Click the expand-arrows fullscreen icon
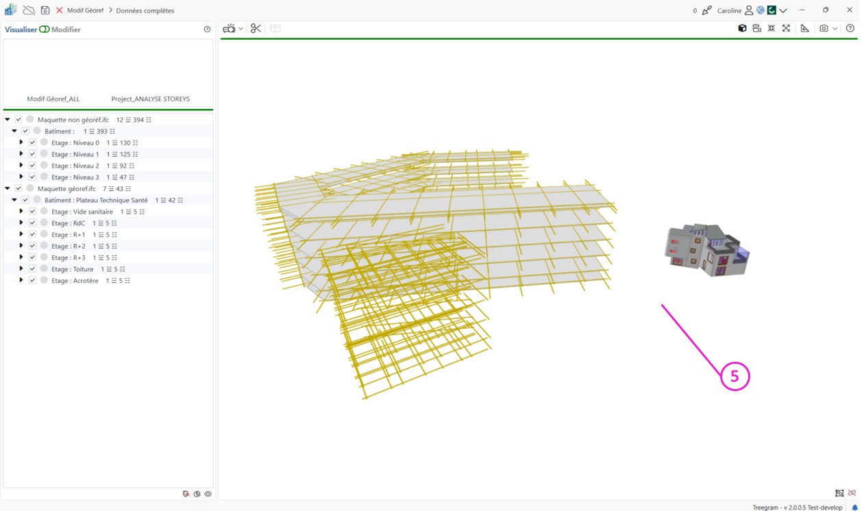This screenshot has width=862, height=511. tap(786, 29)
